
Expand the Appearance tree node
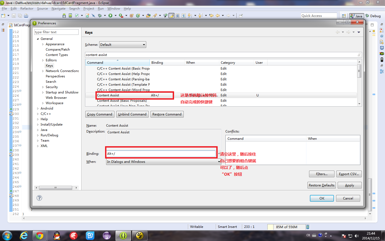click(43, 44)
